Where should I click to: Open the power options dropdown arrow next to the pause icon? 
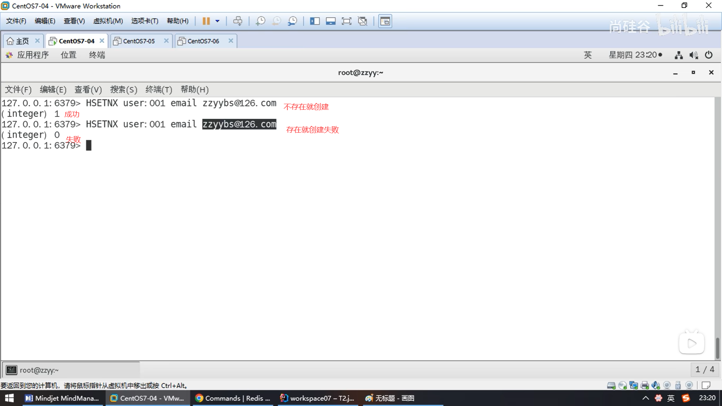click(x=217, y=21)
